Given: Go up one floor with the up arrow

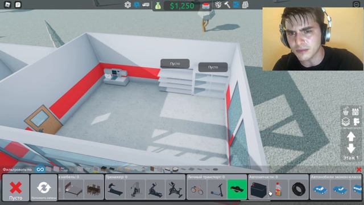Looking at the screenshot, I should pos(351,137).
